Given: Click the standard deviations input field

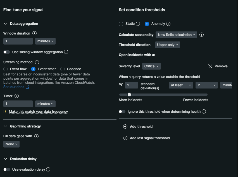Looking at the screenshot, I should [131, 85].
